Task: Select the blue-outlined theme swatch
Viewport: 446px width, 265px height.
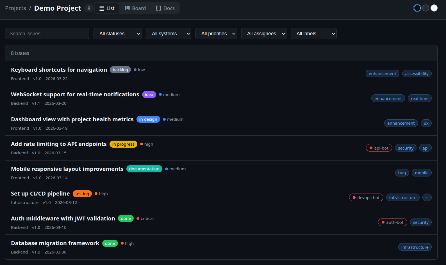Action: [x=417, y=8]
